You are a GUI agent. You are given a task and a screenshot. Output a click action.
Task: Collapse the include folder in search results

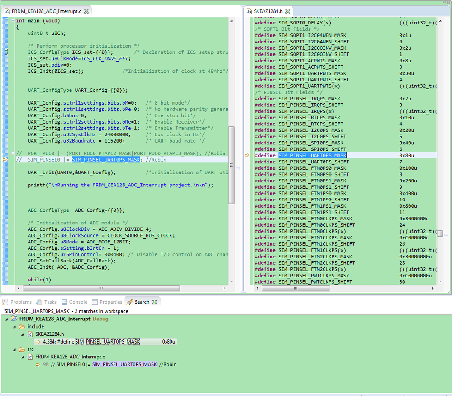[14, 327]
